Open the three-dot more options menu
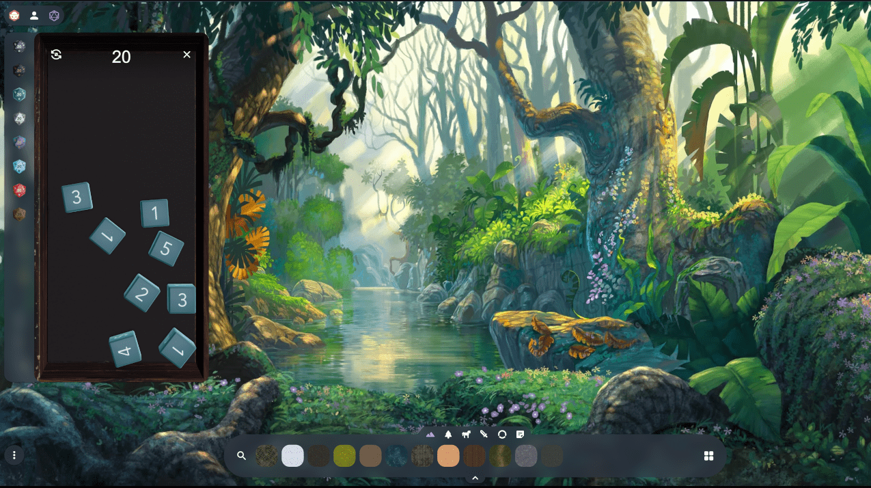The image size is (871, 488). 14,455
